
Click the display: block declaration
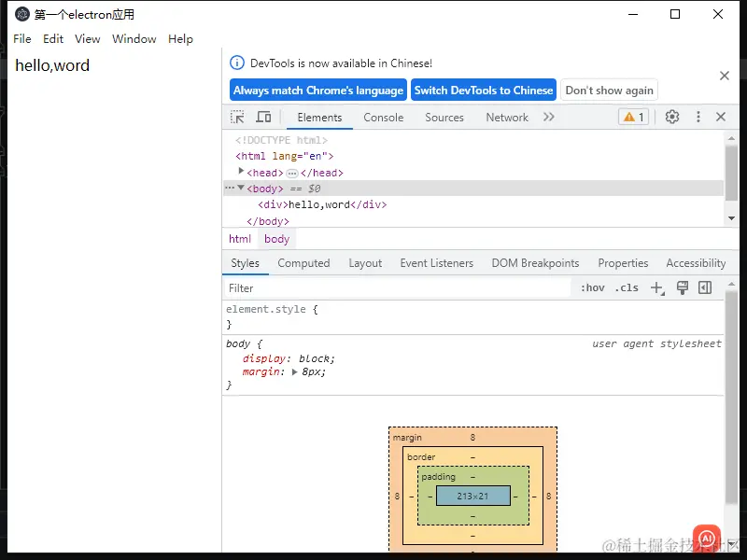pyautogui.click(x=289, y=358)
